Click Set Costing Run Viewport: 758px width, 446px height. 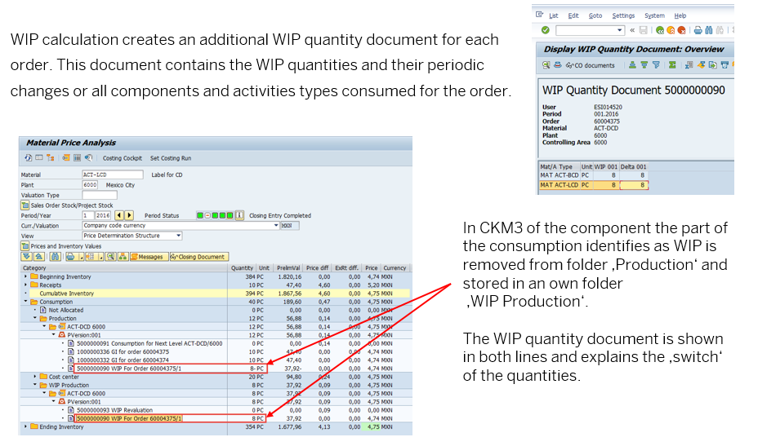click(170, 158)
